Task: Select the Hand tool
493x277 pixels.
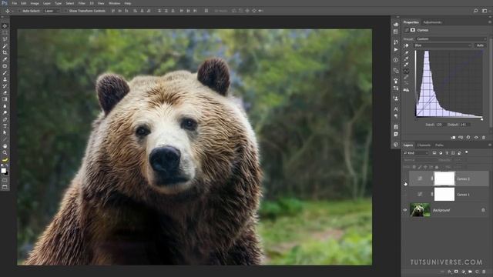Action: pyautogui.click(x=5, y=146)
